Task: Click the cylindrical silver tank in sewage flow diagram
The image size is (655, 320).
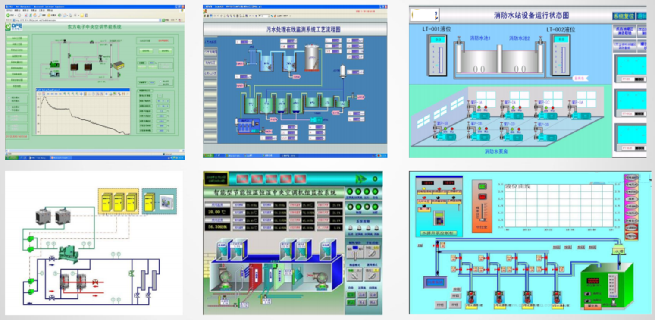Action: tap(312, 58)
